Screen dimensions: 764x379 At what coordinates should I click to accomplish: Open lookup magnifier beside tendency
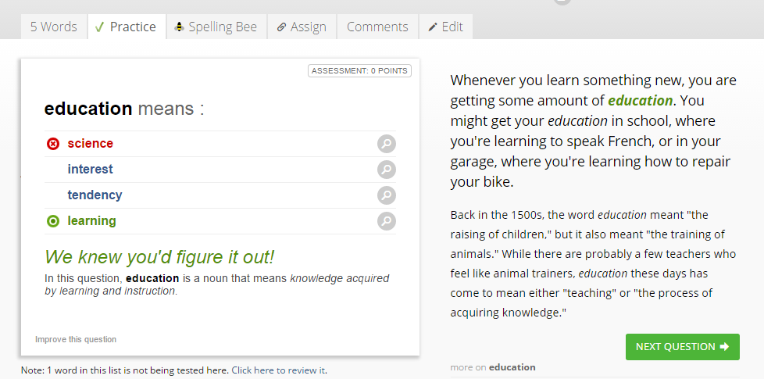386,195
